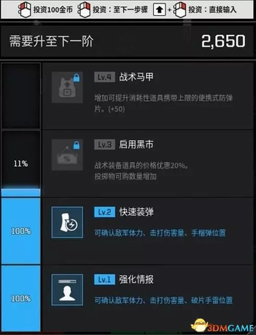Click the up-arrow key icon

tap(159, 9)
